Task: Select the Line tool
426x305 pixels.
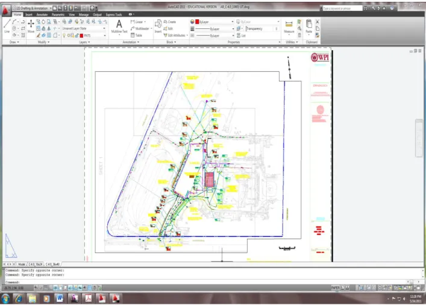Action: point(7,26)
